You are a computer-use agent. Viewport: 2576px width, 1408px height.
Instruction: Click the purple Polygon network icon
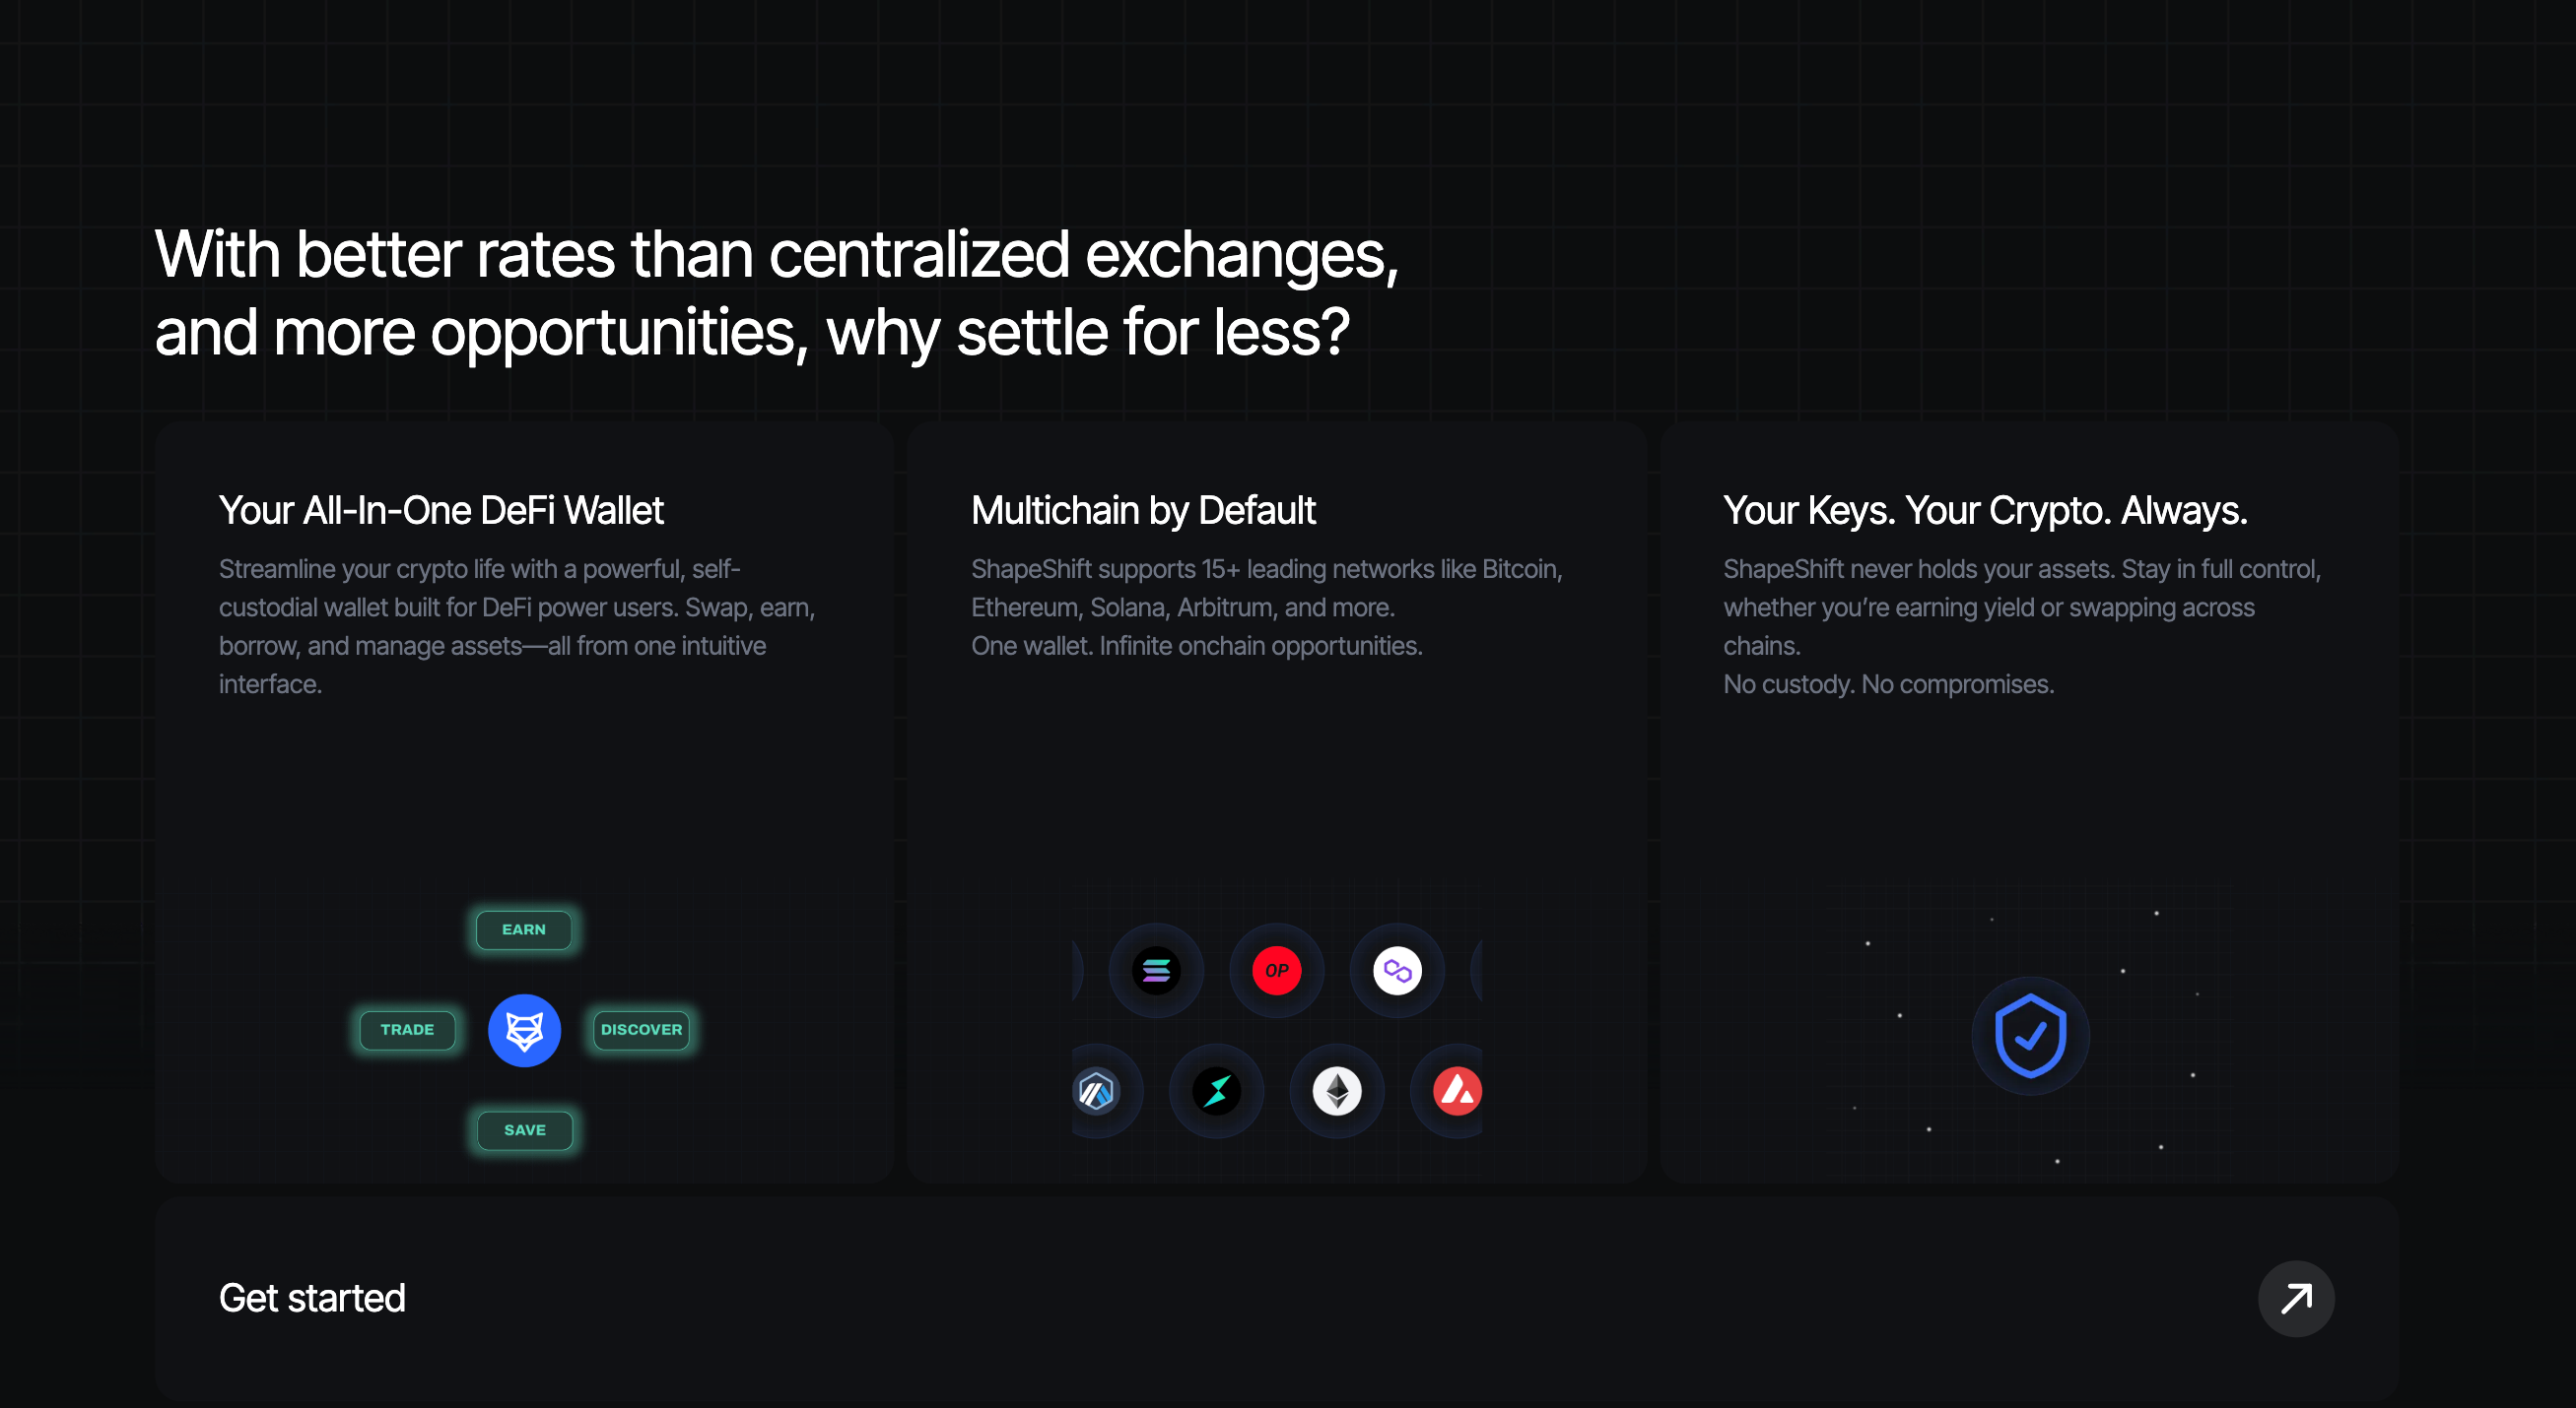click(x=1397, y=970)
